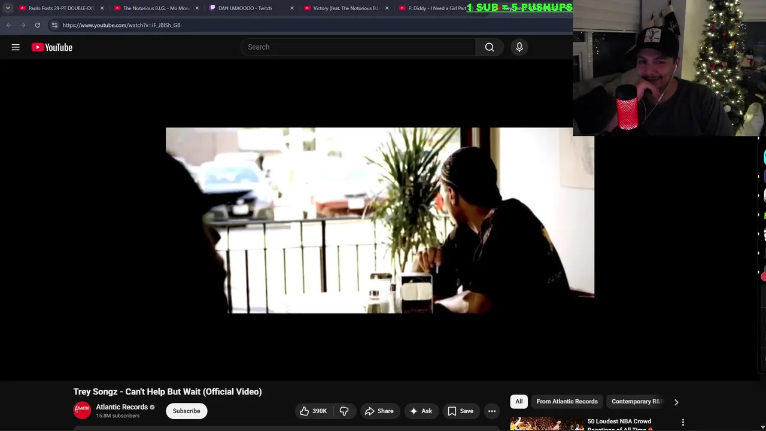Viewport: 766px width, 431px height.
Task: Start voice search with microphone icon
Action: [x=519, y=47]
